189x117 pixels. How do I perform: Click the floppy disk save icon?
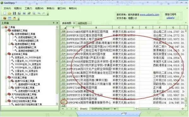(14, 13)
